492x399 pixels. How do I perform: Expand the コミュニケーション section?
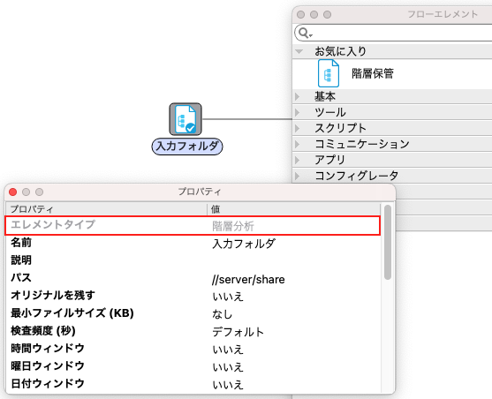point(298,144)
